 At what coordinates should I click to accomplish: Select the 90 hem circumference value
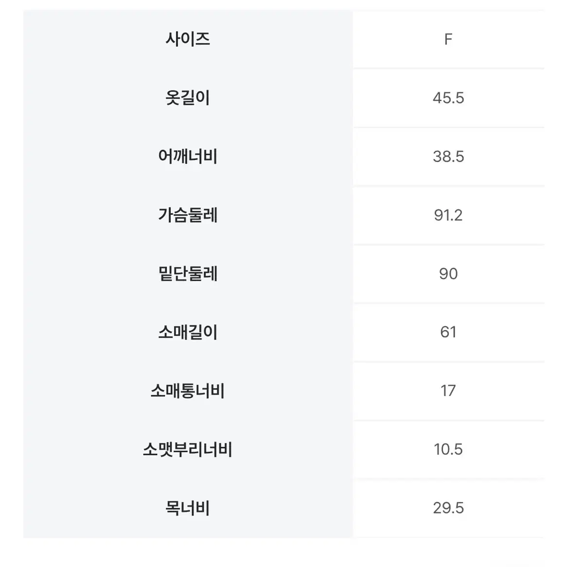tap(448, 274)
